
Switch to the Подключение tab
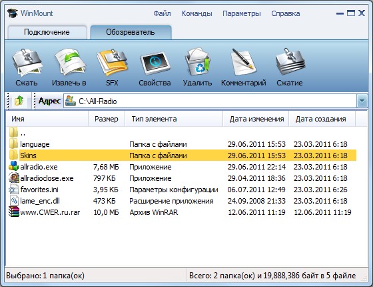[47, 32]
